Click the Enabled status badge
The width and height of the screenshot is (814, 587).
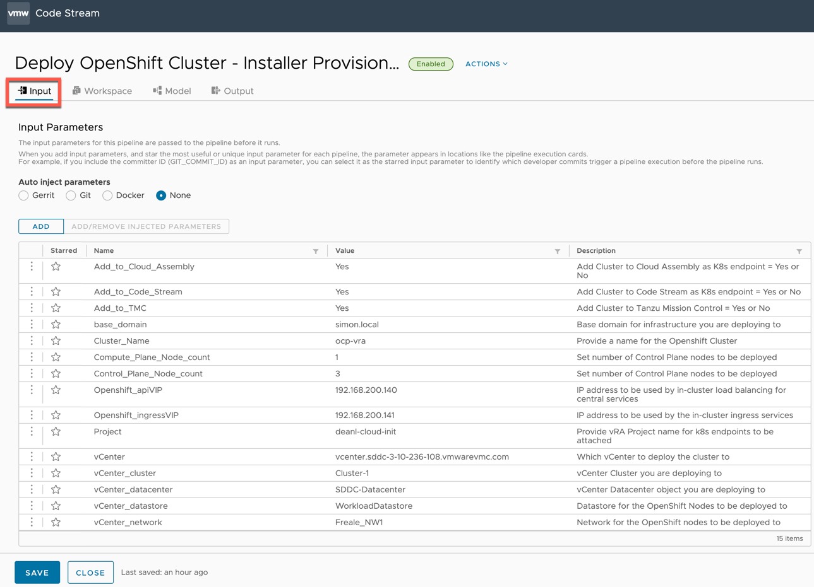431,64
